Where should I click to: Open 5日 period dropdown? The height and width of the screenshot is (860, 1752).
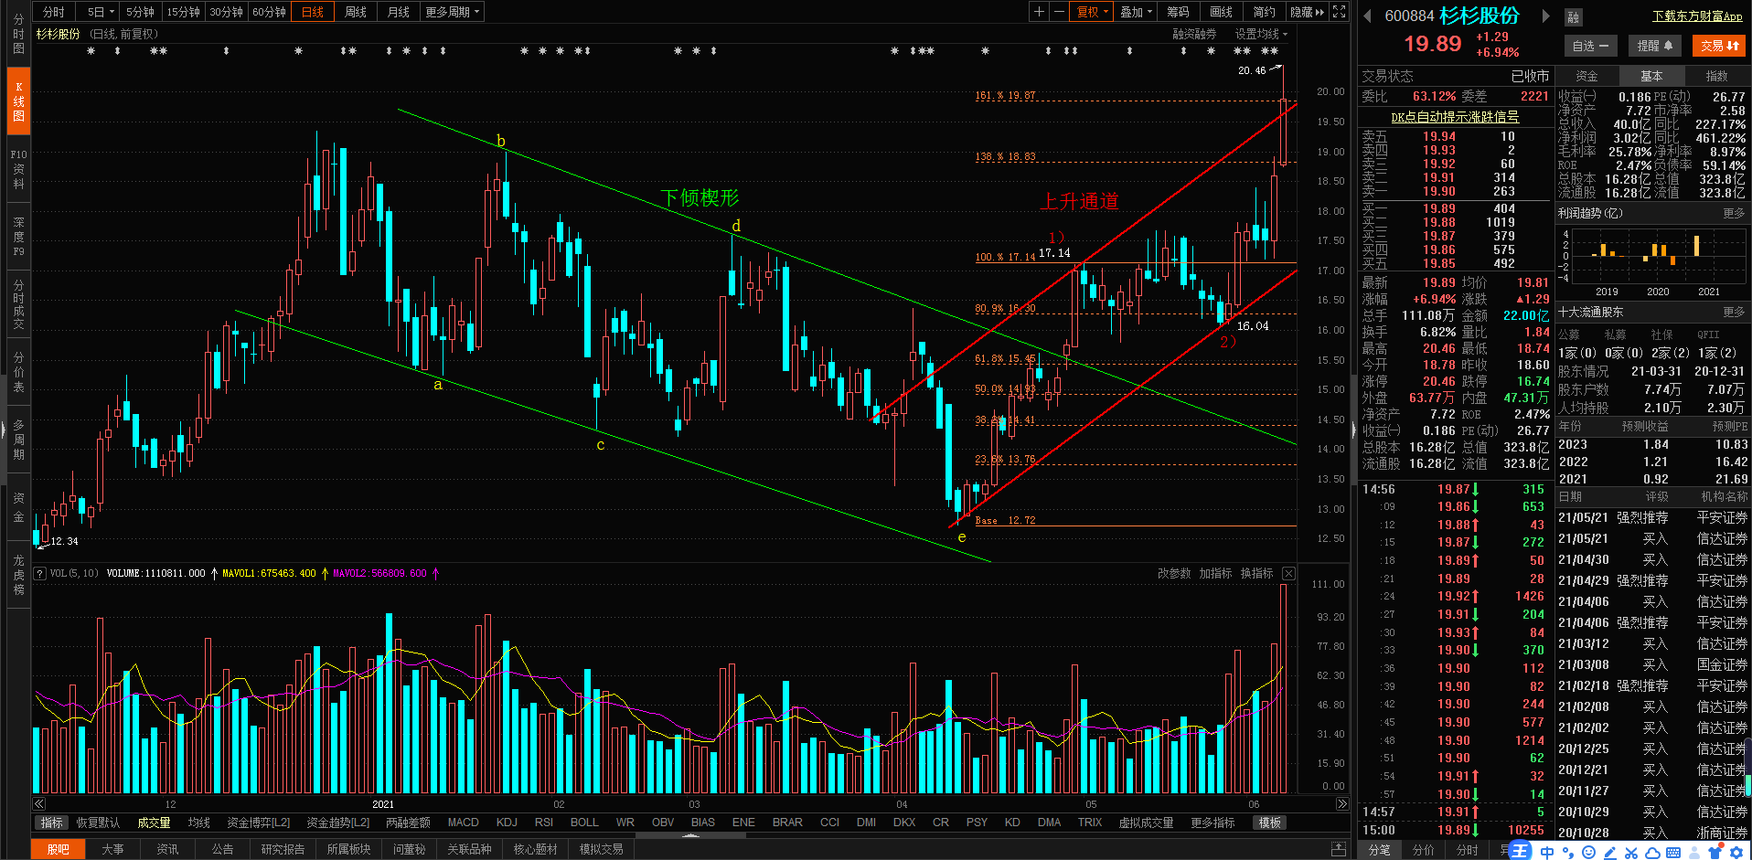point(100,12)
